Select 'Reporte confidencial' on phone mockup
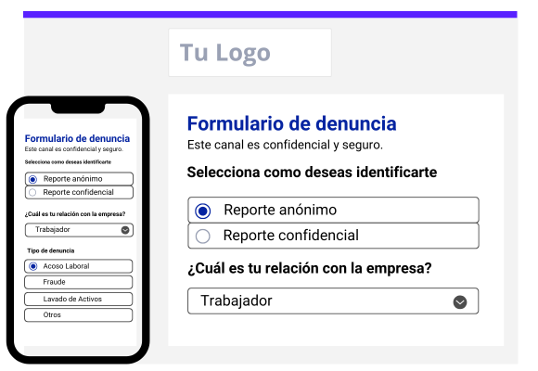The image size is (538, 371). point(79,192)
